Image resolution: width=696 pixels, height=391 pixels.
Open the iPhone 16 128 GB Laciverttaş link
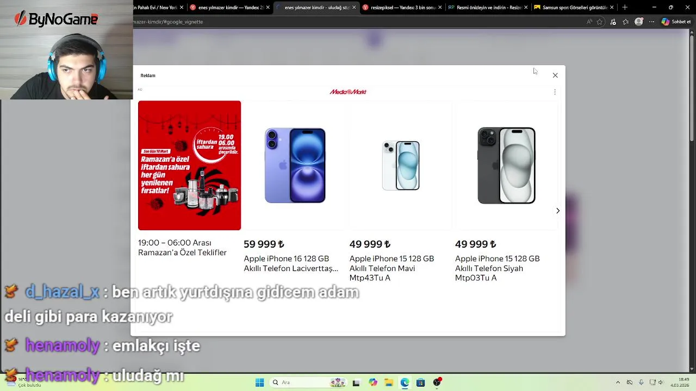click(x=291, y=263)
